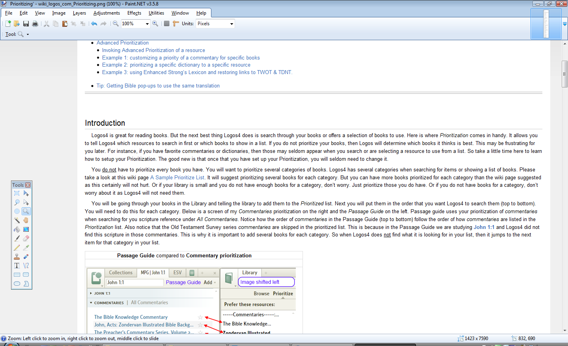Toggle the pixel grid icon
The width and height of the screenshot is (568, 346).
coord(167,24)
